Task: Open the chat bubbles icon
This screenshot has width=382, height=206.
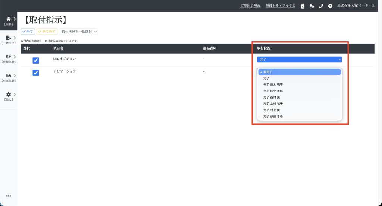Action: coord(312,6)
